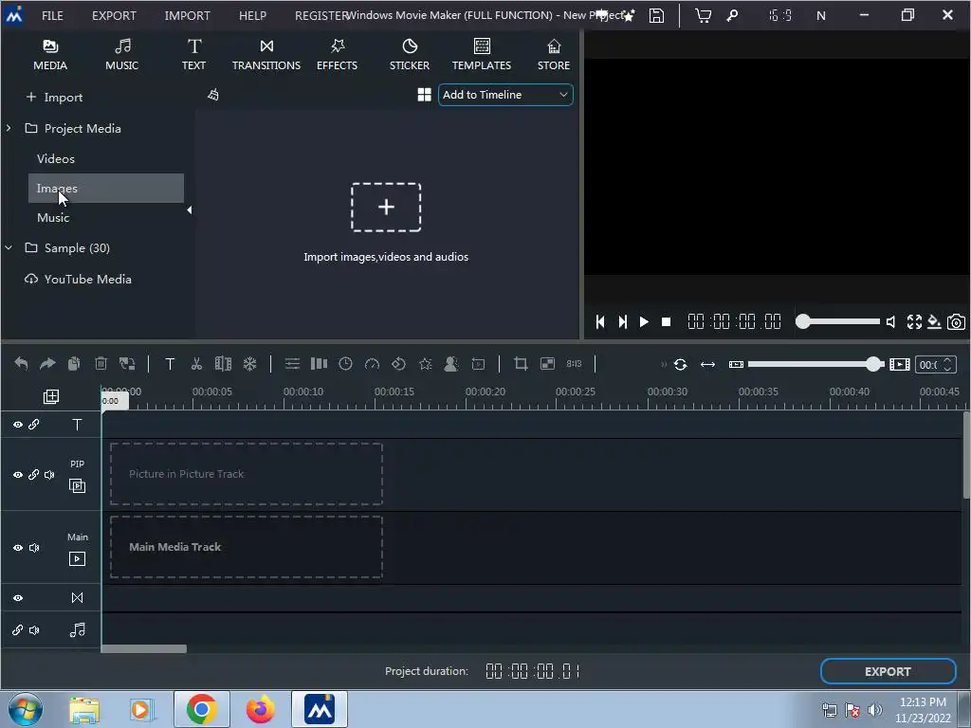Open the STORE tab

point(554,54)
